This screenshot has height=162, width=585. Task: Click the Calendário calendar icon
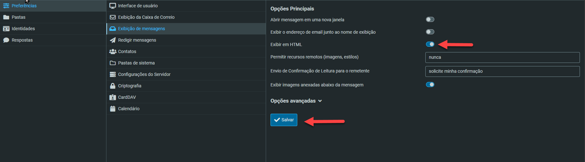(112, 109)
